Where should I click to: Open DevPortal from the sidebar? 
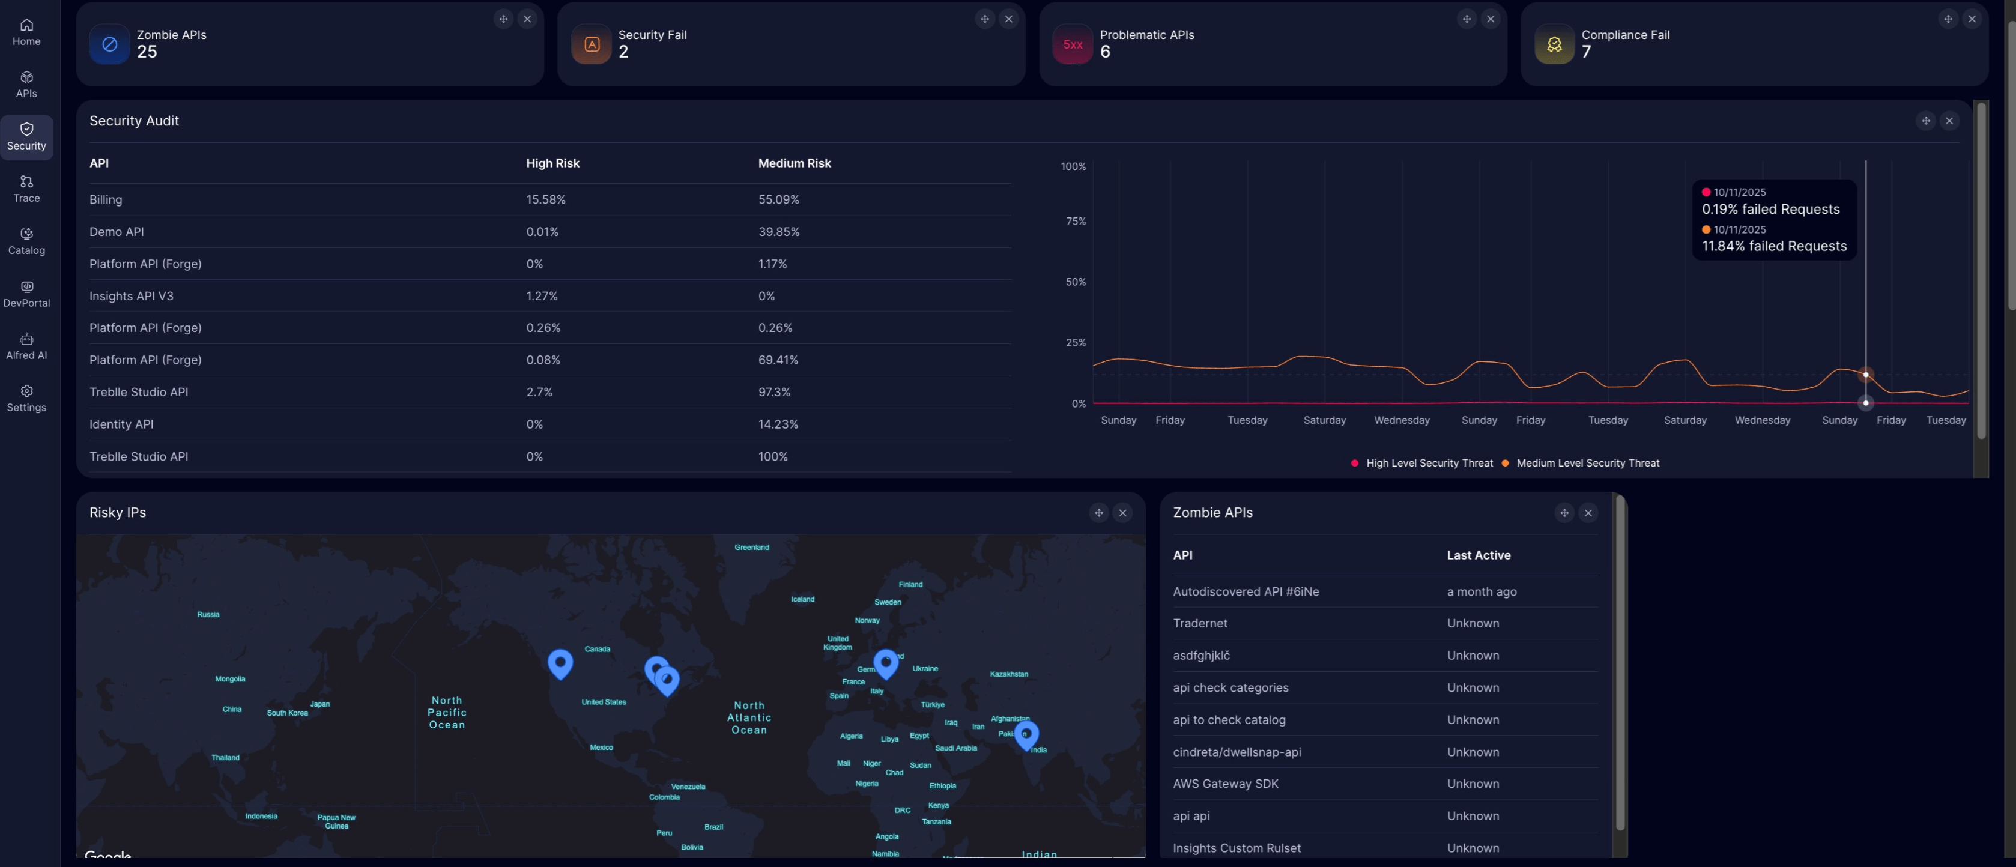26,292
